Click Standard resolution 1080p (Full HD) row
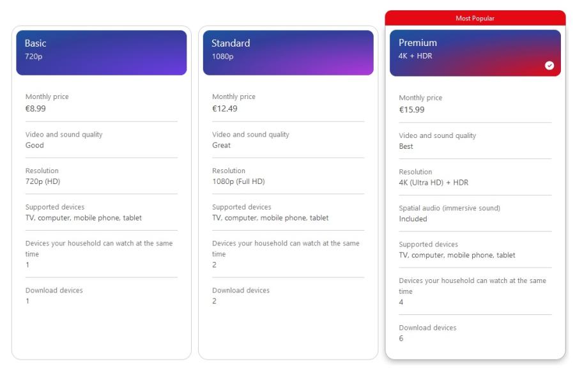575x368 pixels. pos(288,176)
